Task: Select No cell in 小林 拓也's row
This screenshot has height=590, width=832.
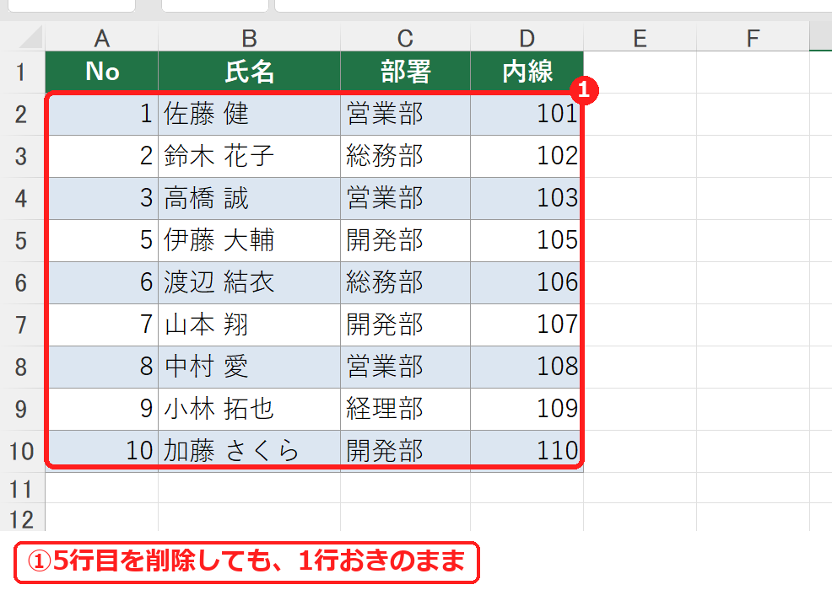Action: coord(102,410)
